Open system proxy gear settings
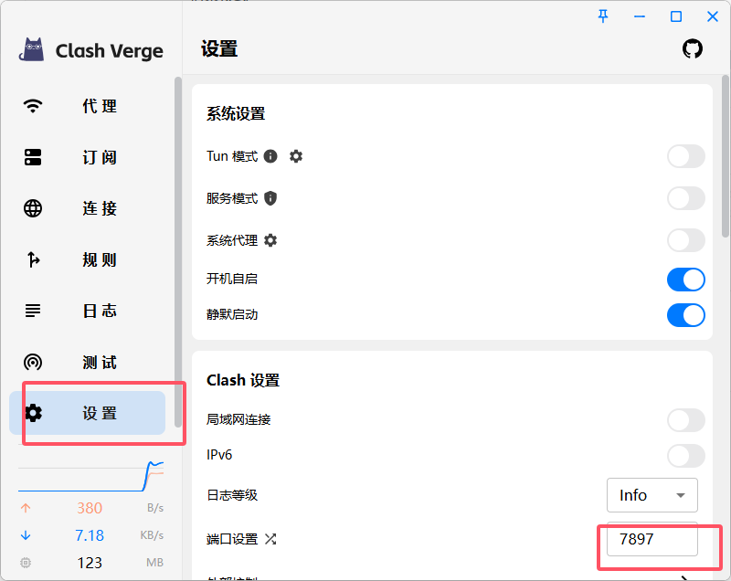Viewport: 731px width, 581px height. pyautogui.click(x=270, y=240)
